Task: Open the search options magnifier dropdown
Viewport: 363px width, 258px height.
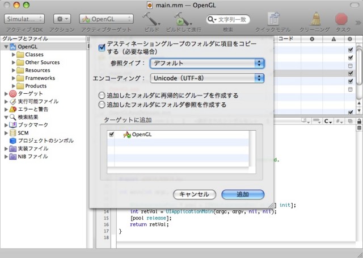Action: pyautogui.click(x=212, y=19)
